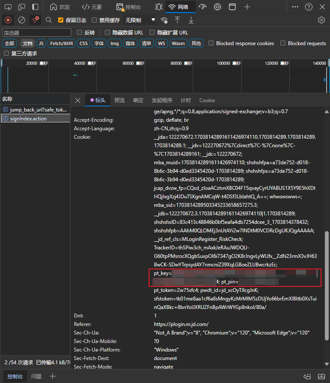The width and height of the screenshot is (330, 383).
Task: Select 全部 all filter button
Action: 9,43
